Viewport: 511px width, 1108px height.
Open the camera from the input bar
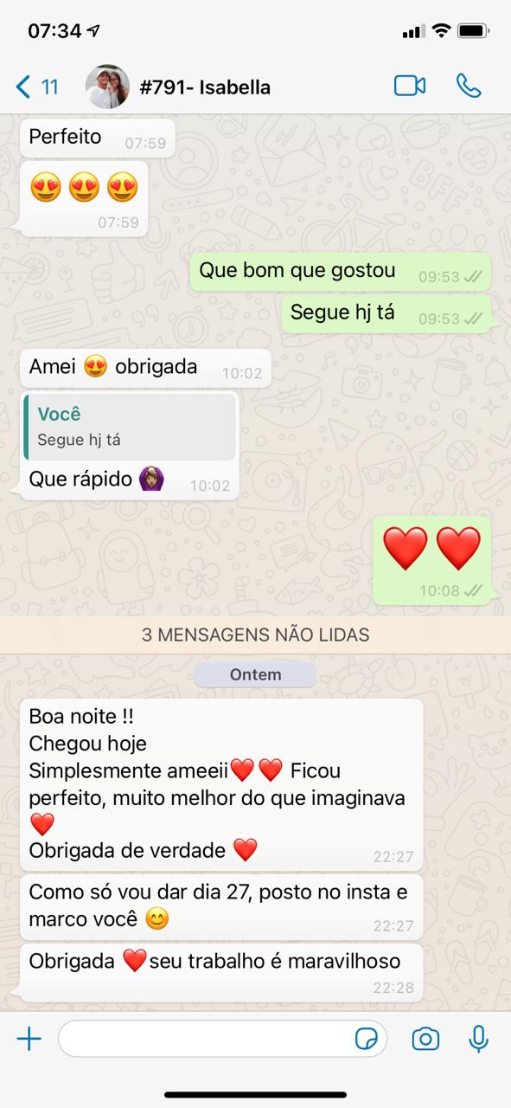[x=425, y=1039]
